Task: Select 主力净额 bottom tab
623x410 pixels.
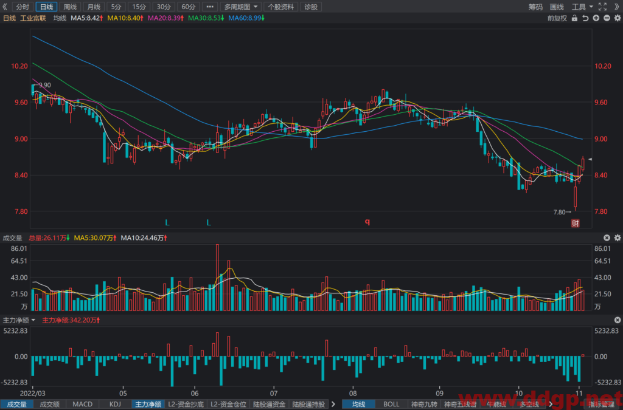Action: pyautogui.click(x=148, y=404)
